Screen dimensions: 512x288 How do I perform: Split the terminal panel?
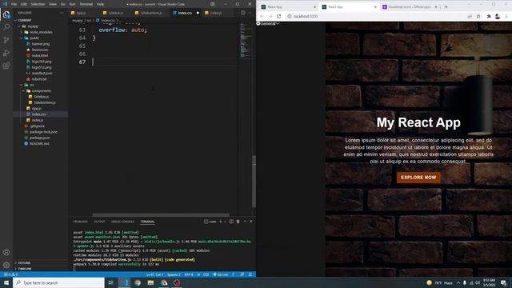tap(231, 222)
